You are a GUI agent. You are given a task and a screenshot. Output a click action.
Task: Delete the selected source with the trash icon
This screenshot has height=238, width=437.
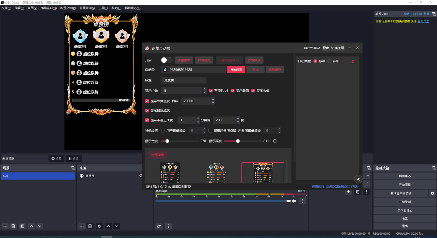[90, 226]
